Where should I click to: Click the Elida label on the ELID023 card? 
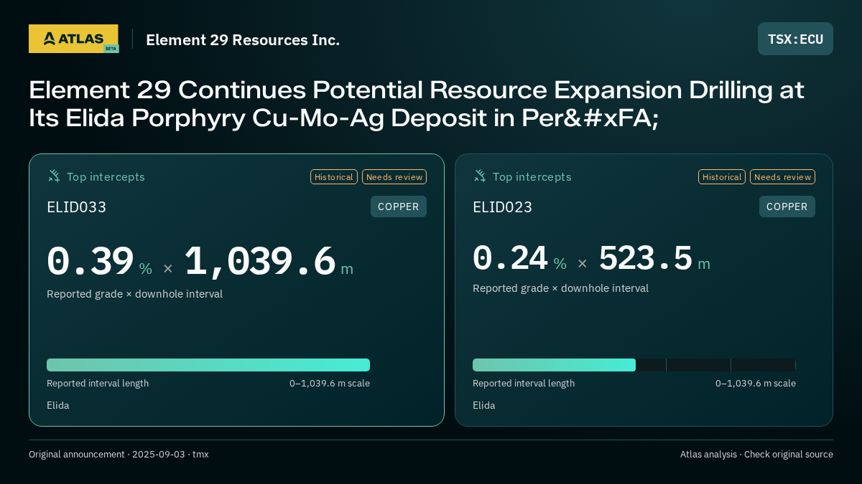point(484,405)
